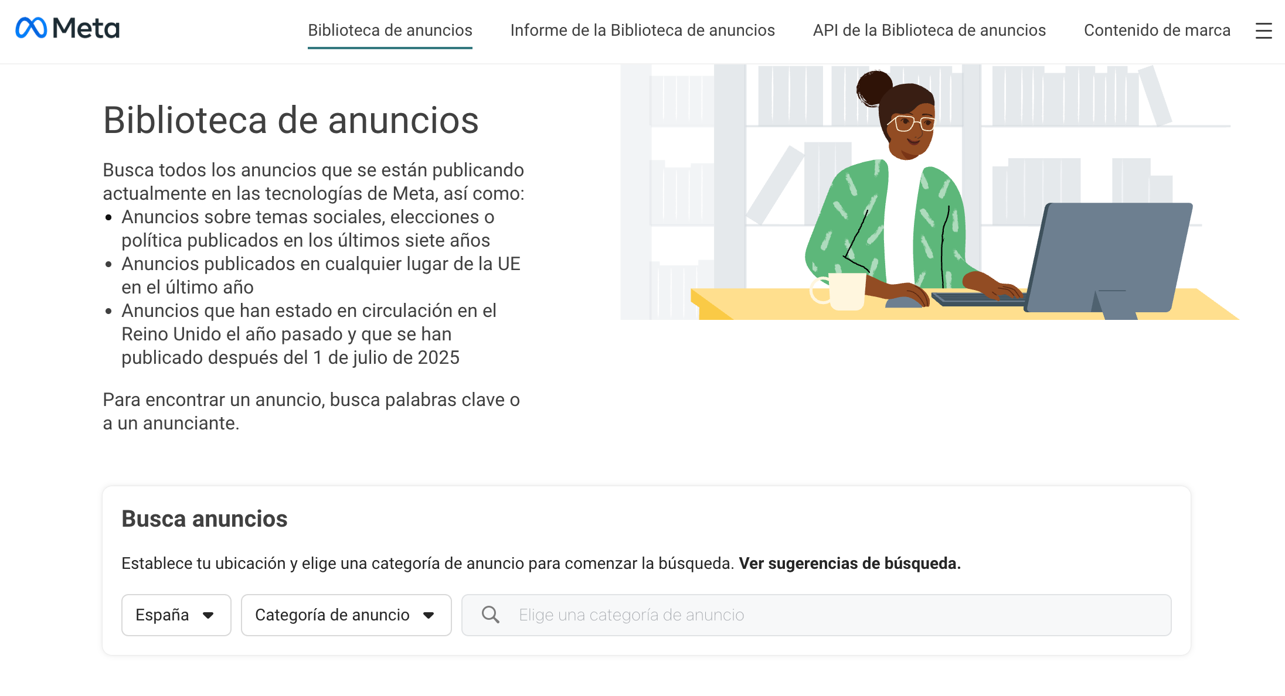The image size is (1285, 696).
Task: Click the Meta logo
Action: pos(67,28)
